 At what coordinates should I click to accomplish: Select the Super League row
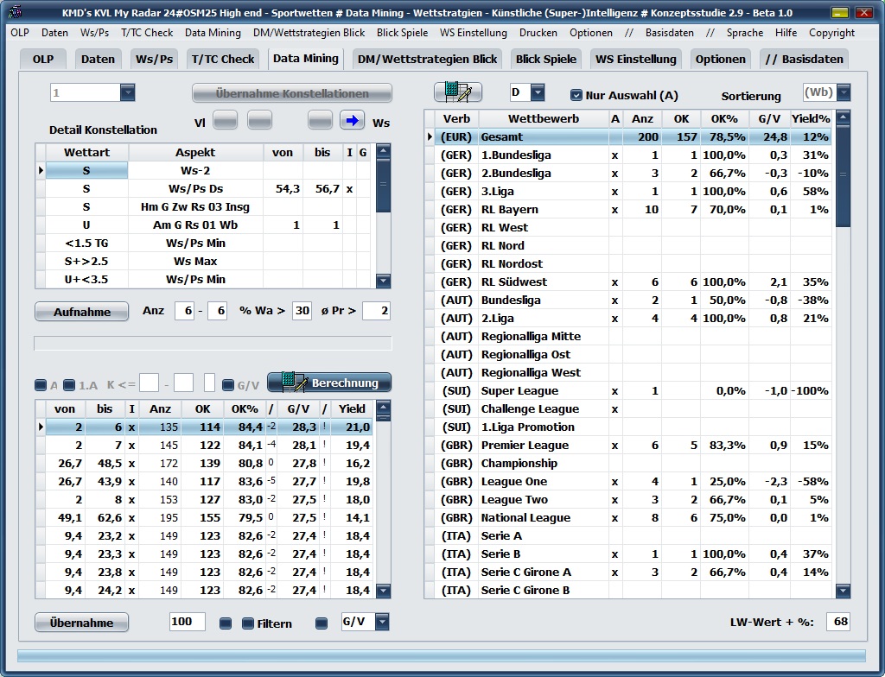point(628,391)
